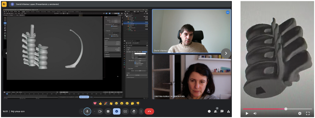Click the present screen icon
The height and width of the screenshot is (118, 315).
[125, 111]
